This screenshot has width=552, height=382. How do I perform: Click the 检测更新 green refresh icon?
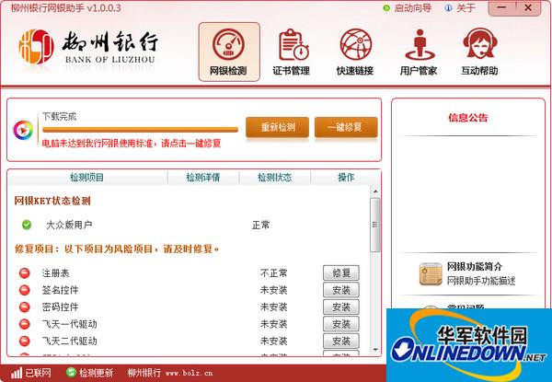[x=72, y=373]
